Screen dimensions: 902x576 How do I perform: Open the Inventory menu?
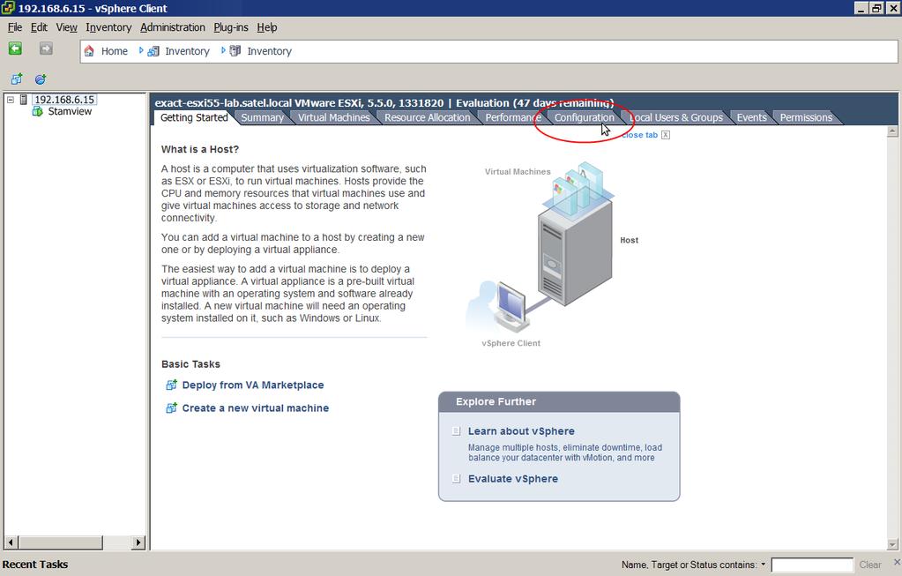coord(108,27)
